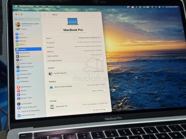Open Touch ID & Password settings
186x139 pixels.
tap(28, 111)
